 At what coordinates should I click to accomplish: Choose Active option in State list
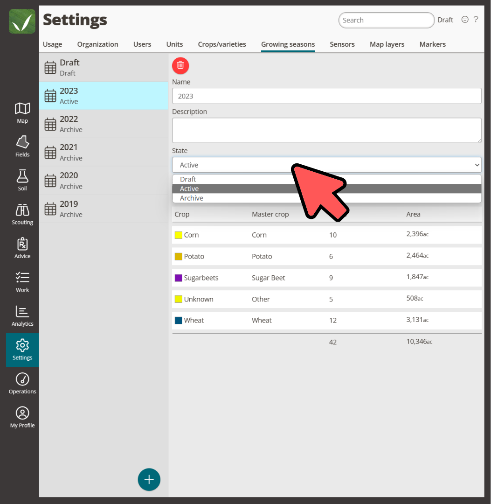coord(326,189)
